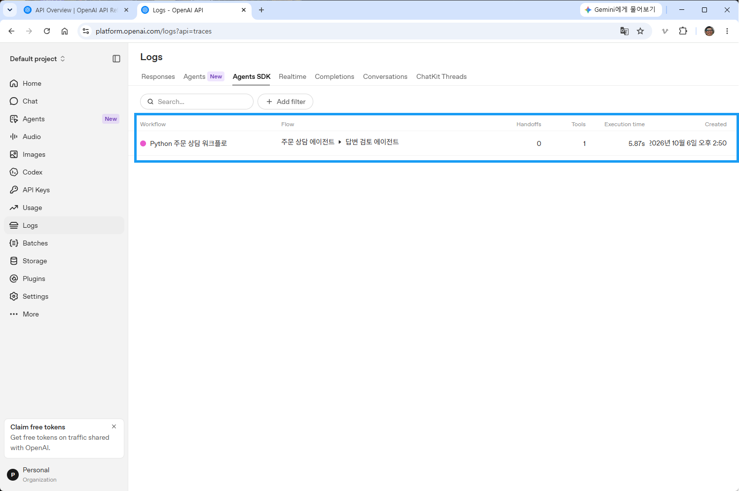Click the Gemini ask button

tap(621, 10)
